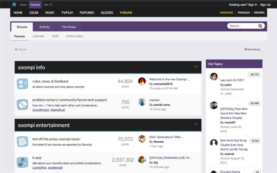The image size is (277, 173).
Task: Open the Lee Joon Gi hot topic
Action: click(232, 80)
